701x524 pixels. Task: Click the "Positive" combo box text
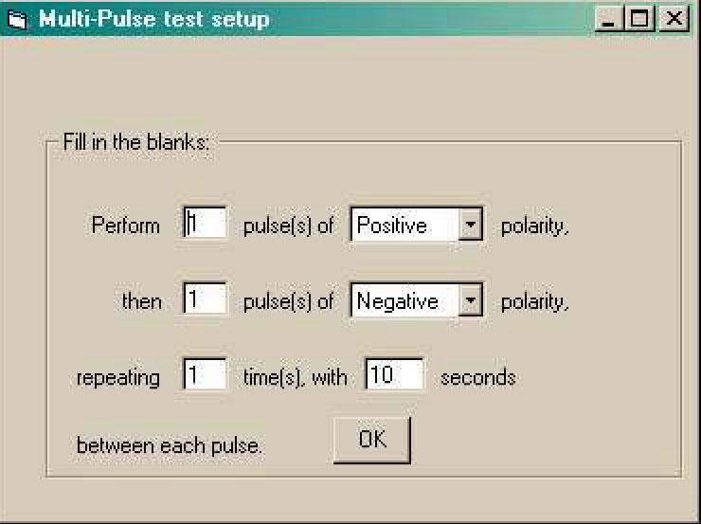click(x=404, y=226)
